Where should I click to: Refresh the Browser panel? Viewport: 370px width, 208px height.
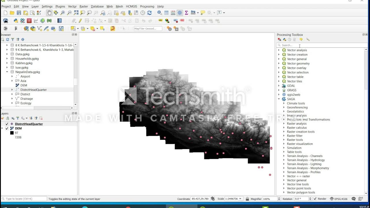[8, 40]
